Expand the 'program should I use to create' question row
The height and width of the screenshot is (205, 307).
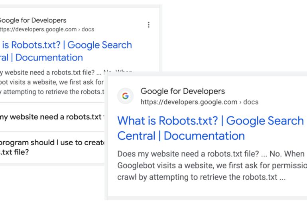coord(52,147)
